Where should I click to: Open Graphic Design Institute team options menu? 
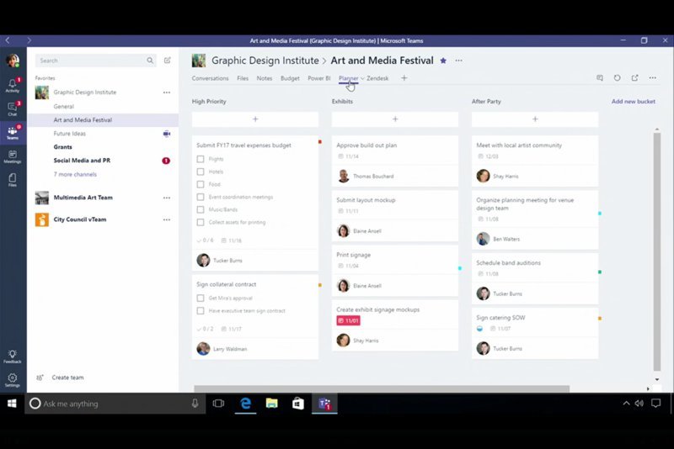[166, 92]
